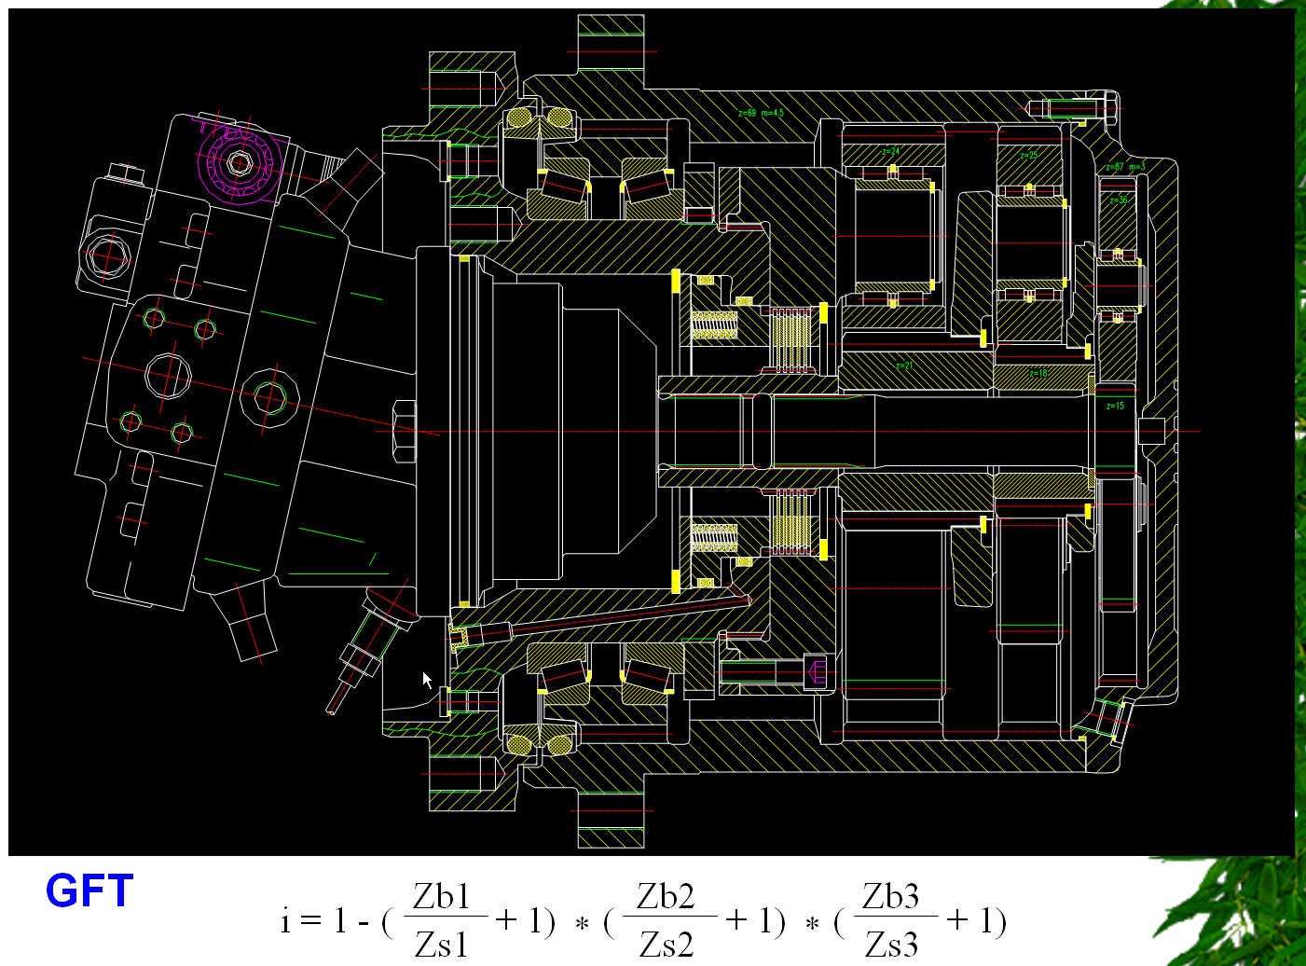
Task: Select the z=15 gear label
Action: pos(1115,406)
